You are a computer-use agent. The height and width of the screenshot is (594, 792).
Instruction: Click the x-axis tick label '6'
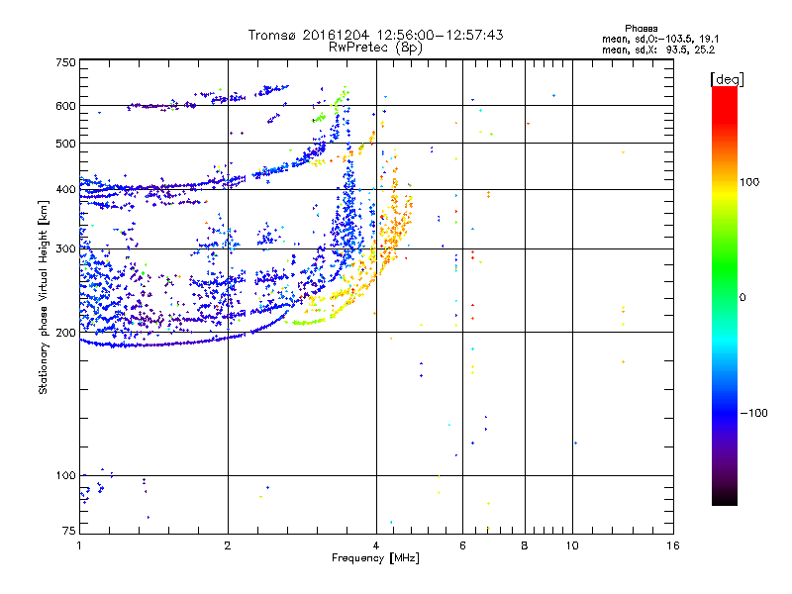click(462, 545)
